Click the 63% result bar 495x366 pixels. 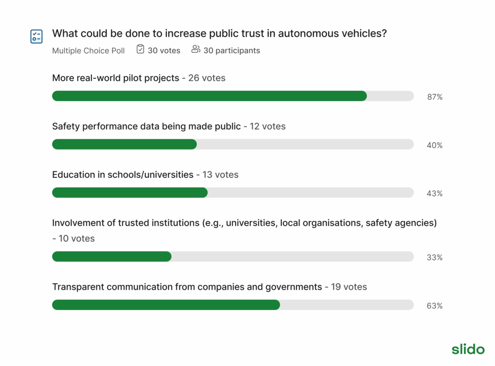pyautogui.click(x=233, y=305)
